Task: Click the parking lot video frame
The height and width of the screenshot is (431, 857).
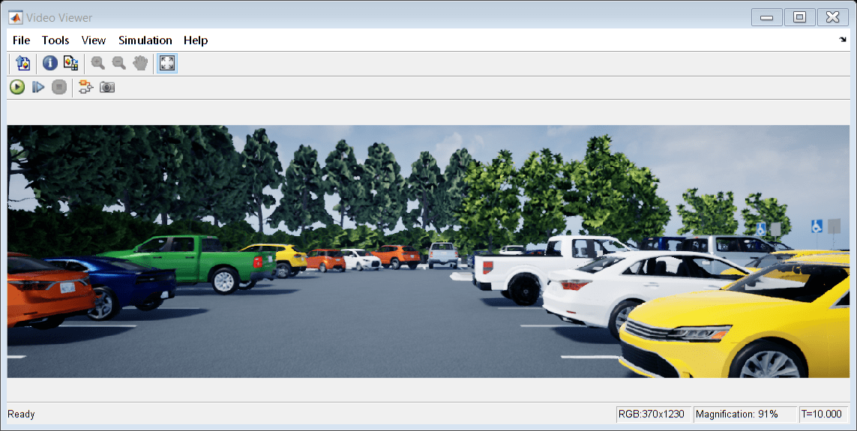Action: click(428, 251)
